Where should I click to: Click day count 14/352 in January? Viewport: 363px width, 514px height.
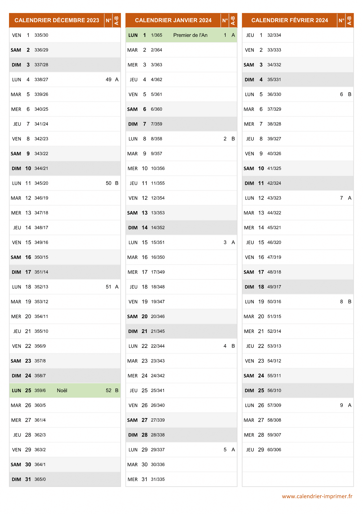click(x=158, y=228)
